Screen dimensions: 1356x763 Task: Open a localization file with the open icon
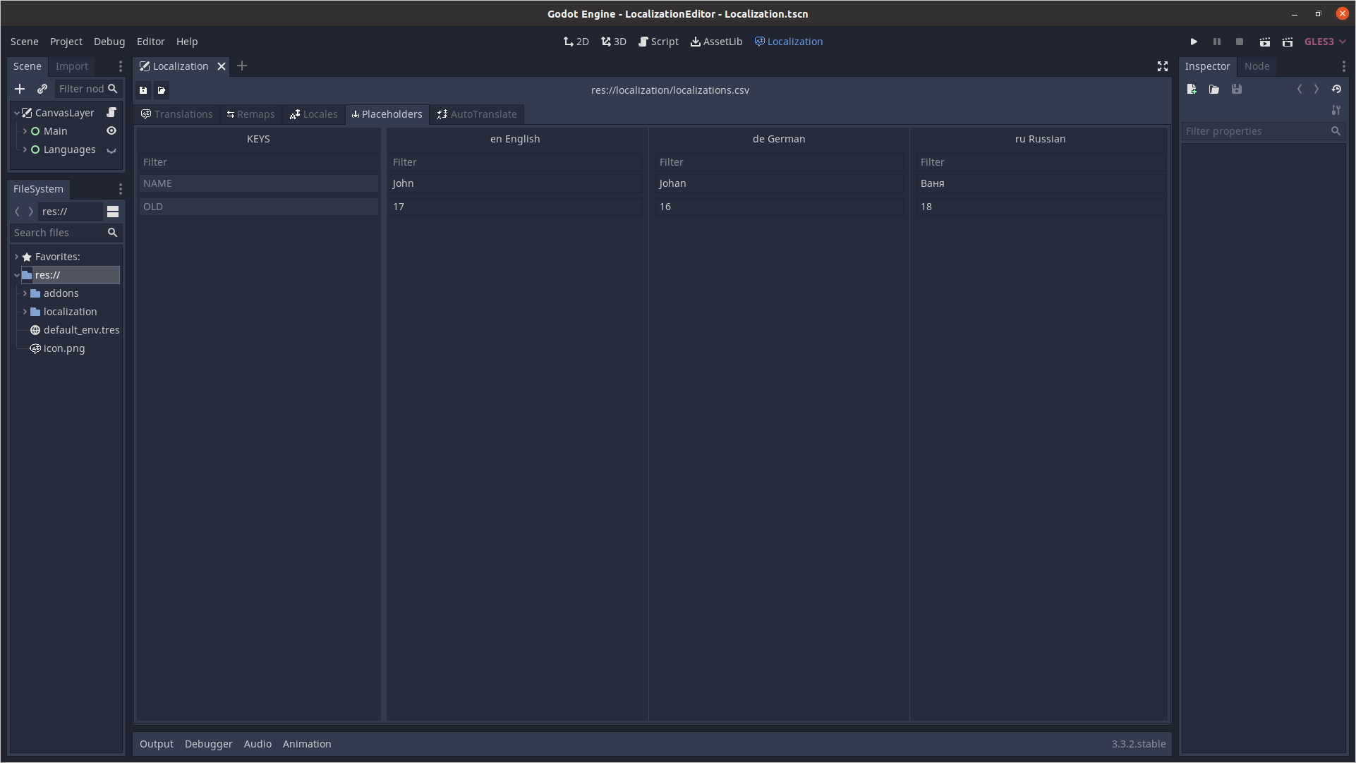(x=162, y=90)
